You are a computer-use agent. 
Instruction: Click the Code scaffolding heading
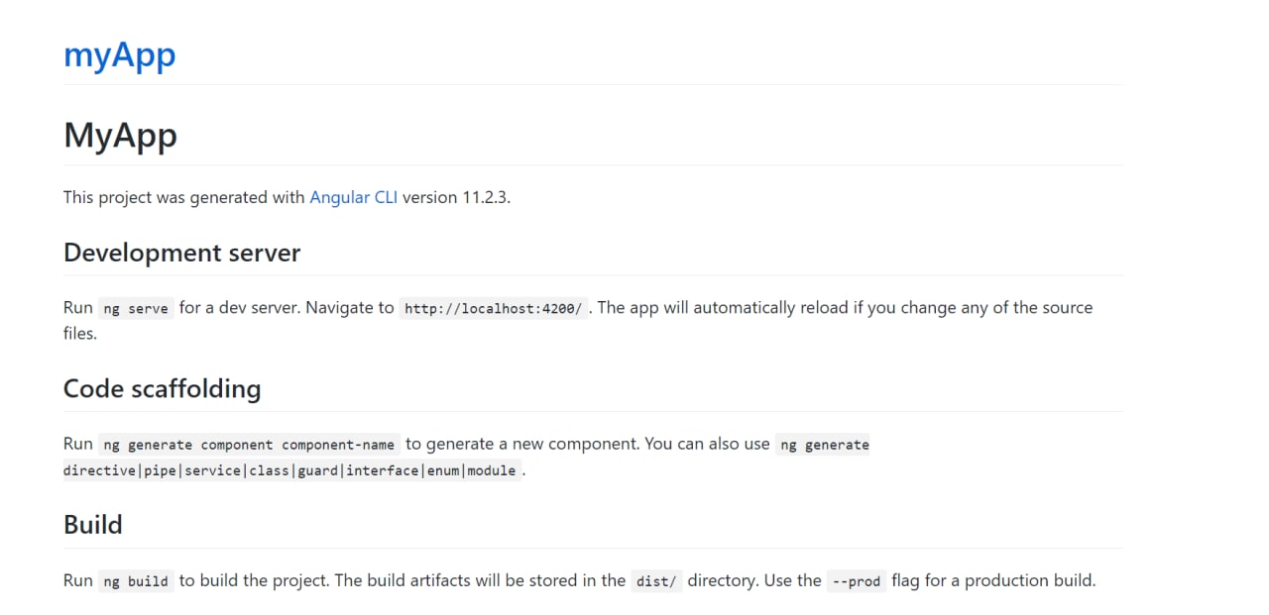[x=162, y=388]
